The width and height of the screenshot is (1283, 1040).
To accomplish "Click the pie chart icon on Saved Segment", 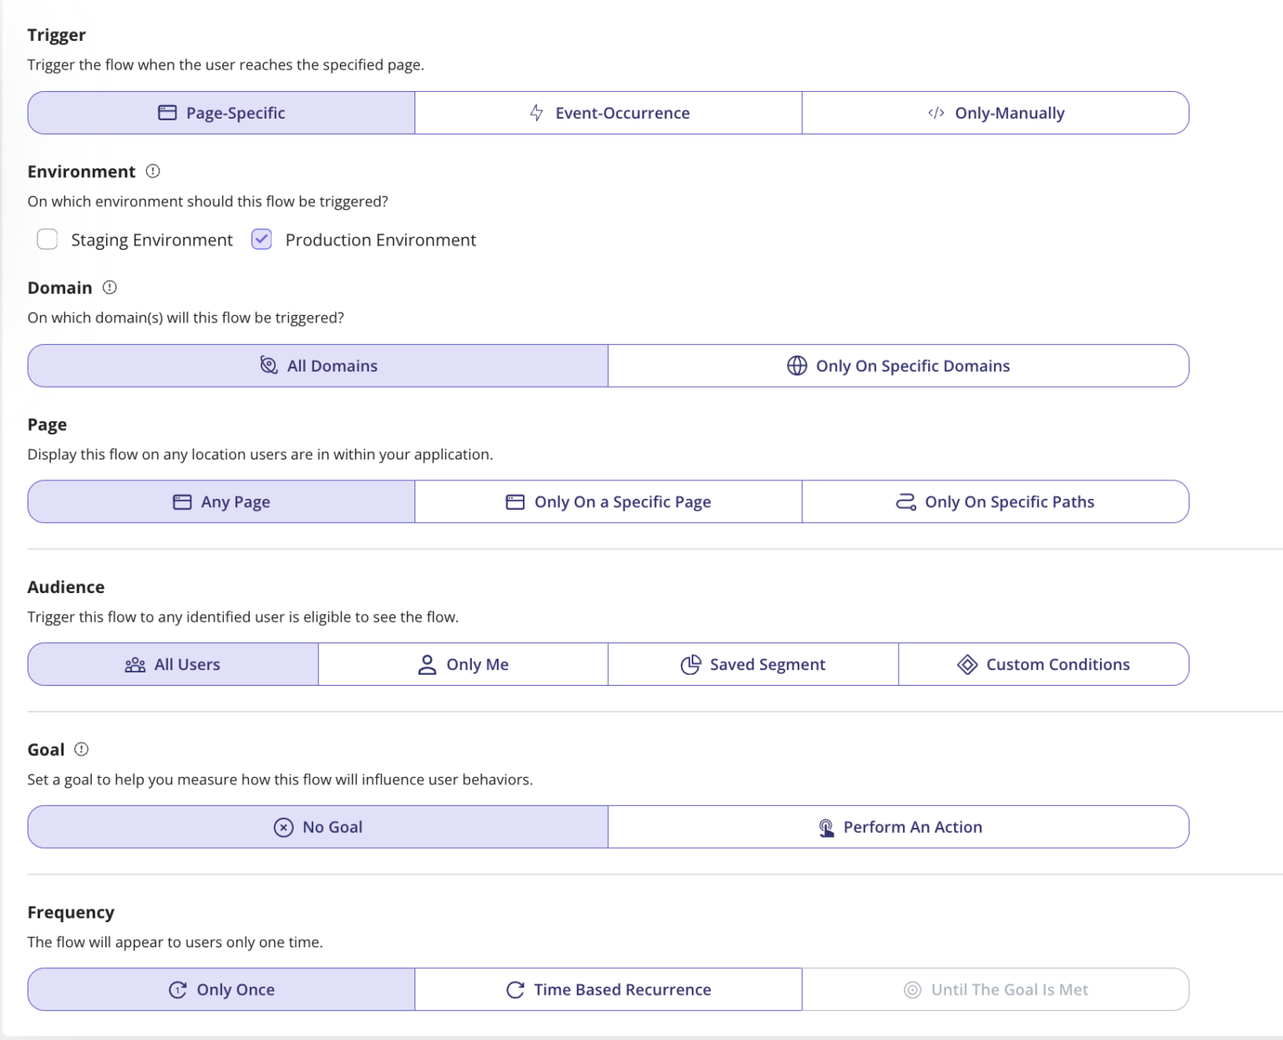I will [x=690, y=664].
